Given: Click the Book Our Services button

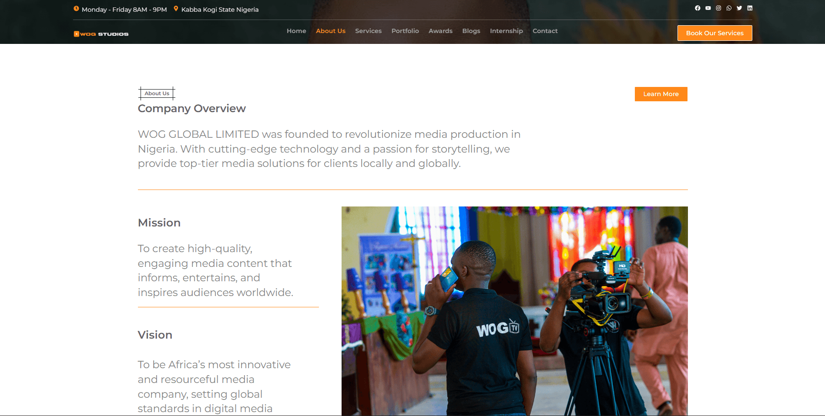Looking at the screenshot, I should pyautogui.click(x=715, y=33).
